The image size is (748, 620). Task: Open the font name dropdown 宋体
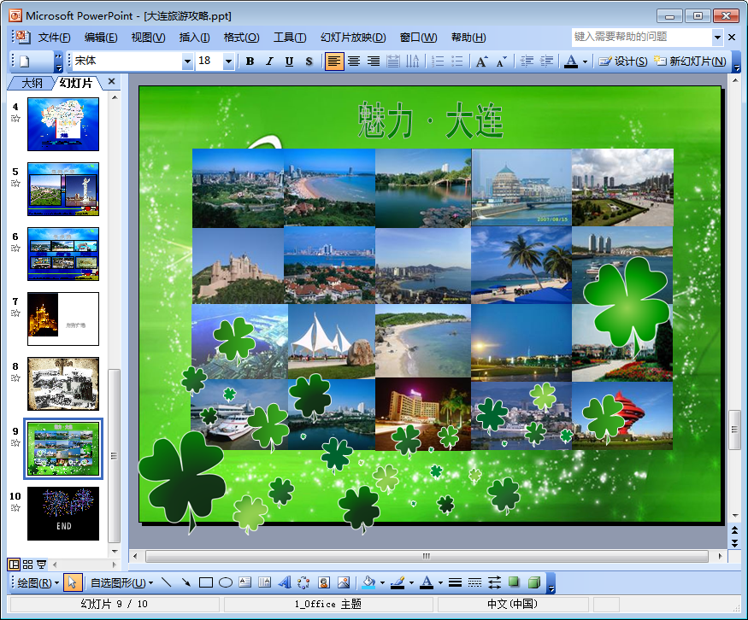(x=187, y=61)
